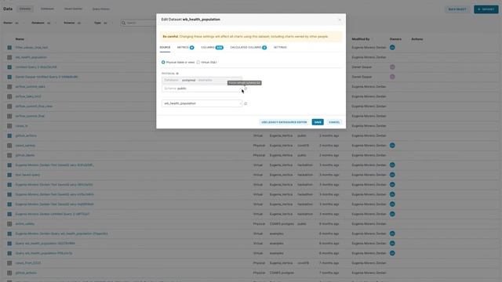The image size is (502, 282).
Task: Switch to the Source tab
Action: coord(165,47)
